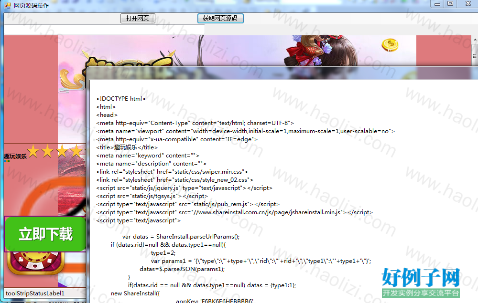Click the jquery.js script line

tap(184, 188)
